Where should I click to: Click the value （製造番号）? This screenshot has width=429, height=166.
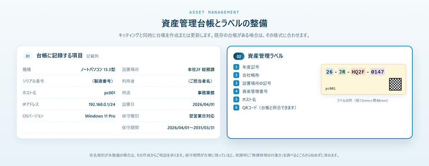(x=103, y=81)
